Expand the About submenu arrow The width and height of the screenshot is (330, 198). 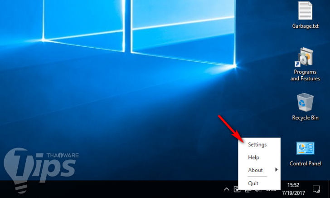tap(277, 170)
